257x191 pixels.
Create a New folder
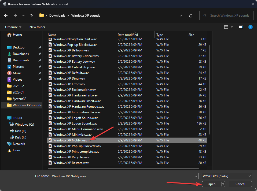coord(37,27)
